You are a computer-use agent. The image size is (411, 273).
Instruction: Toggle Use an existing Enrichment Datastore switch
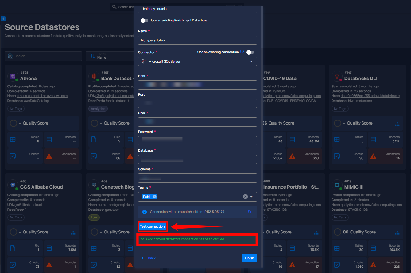coord(144,21)
